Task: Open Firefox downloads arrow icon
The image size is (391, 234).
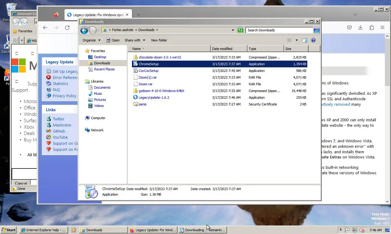Action: pos(360,27)
